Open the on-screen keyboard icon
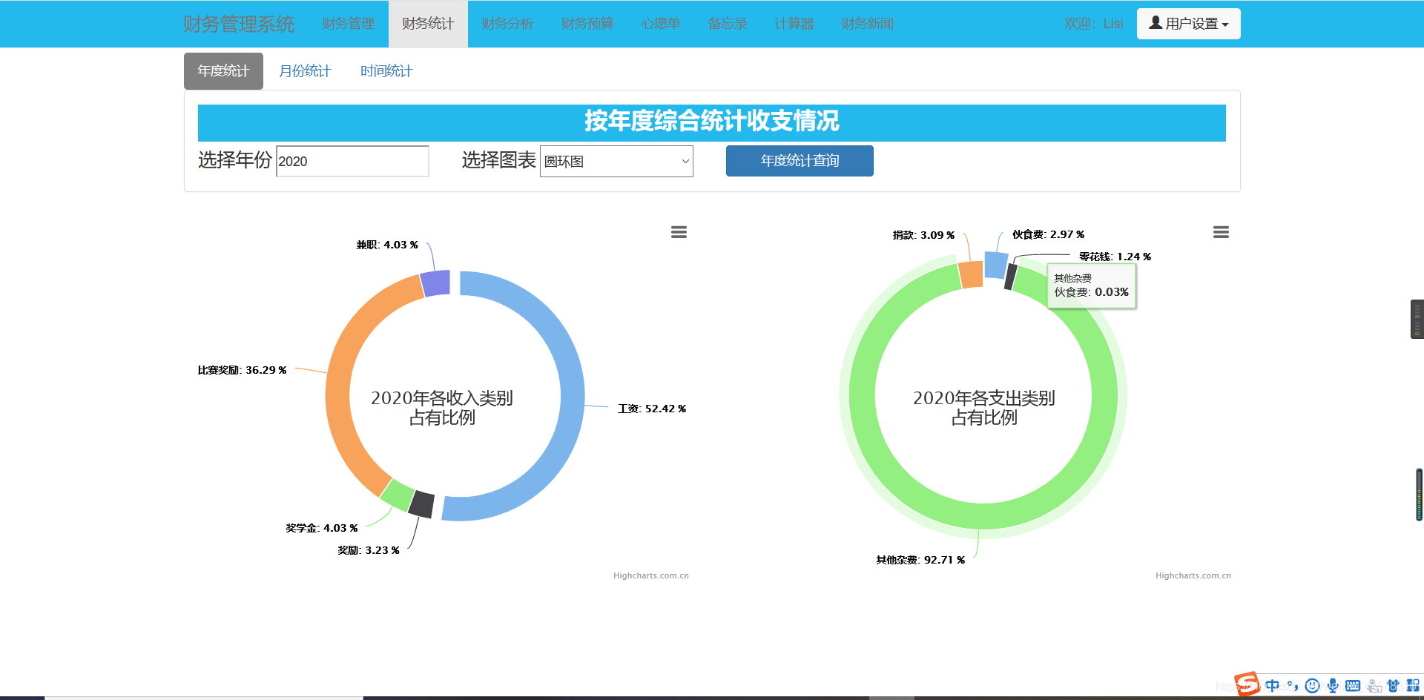1424x700 pixels. point(1352,686)
